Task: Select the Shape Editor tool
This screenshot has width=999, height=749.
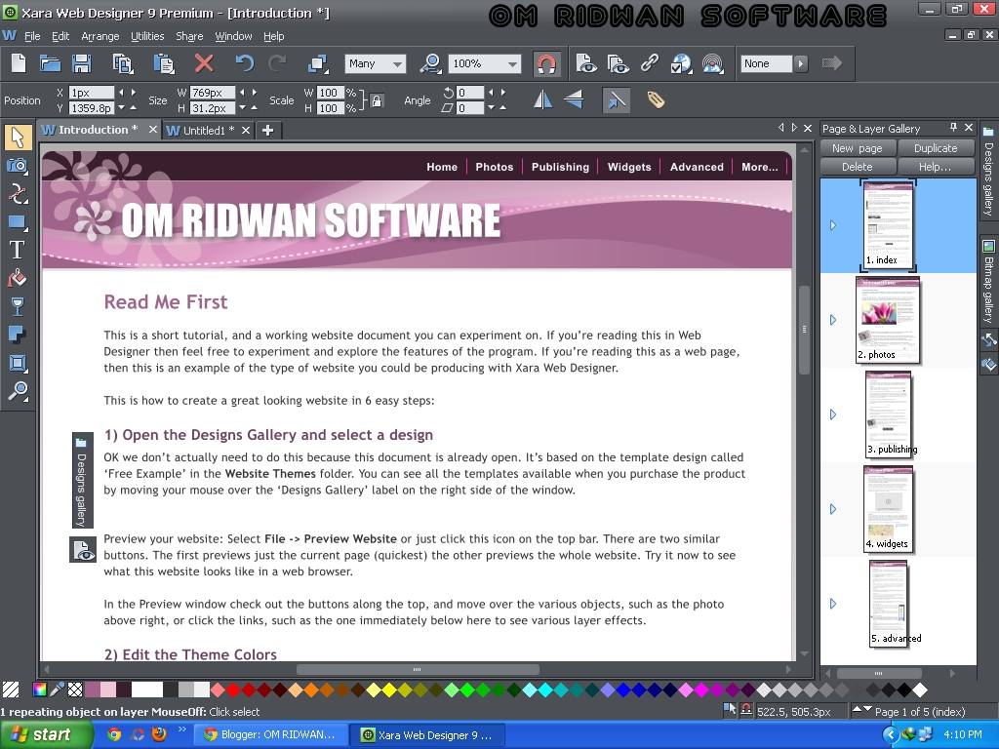Action: (18, 194)
